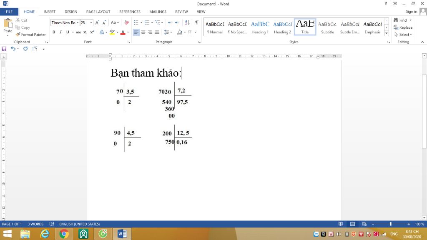Open proofing errors status icon
Image resolution: width=427 pixels, height=240 pixels.
(52, 224)
